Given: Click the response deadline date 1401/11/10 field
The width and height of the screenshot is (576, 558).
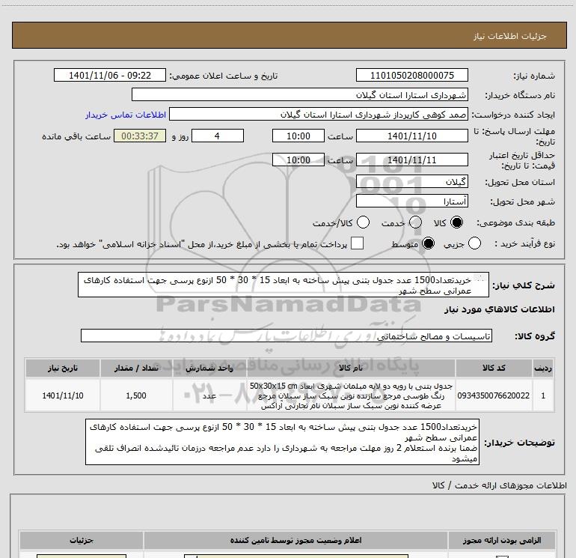Looking at the screenshot, I should [411, 136].
